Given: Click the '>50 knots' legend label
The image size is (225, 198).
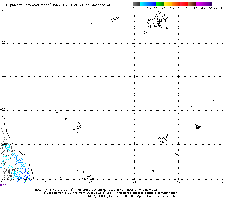Looking at the screenshot, I should (216, 8).
